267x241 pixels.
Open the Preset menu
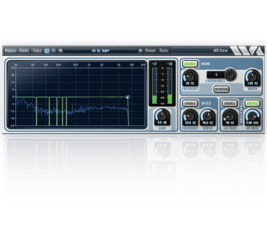tap(150, 51)
